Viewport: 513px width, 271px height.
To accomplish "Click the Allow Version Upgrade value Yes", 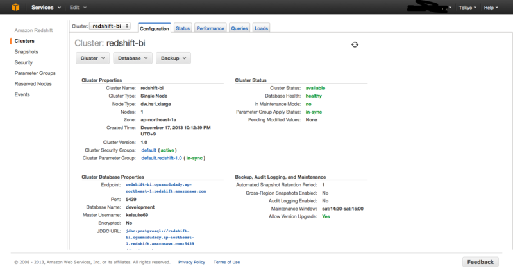I will click(326, 216).
